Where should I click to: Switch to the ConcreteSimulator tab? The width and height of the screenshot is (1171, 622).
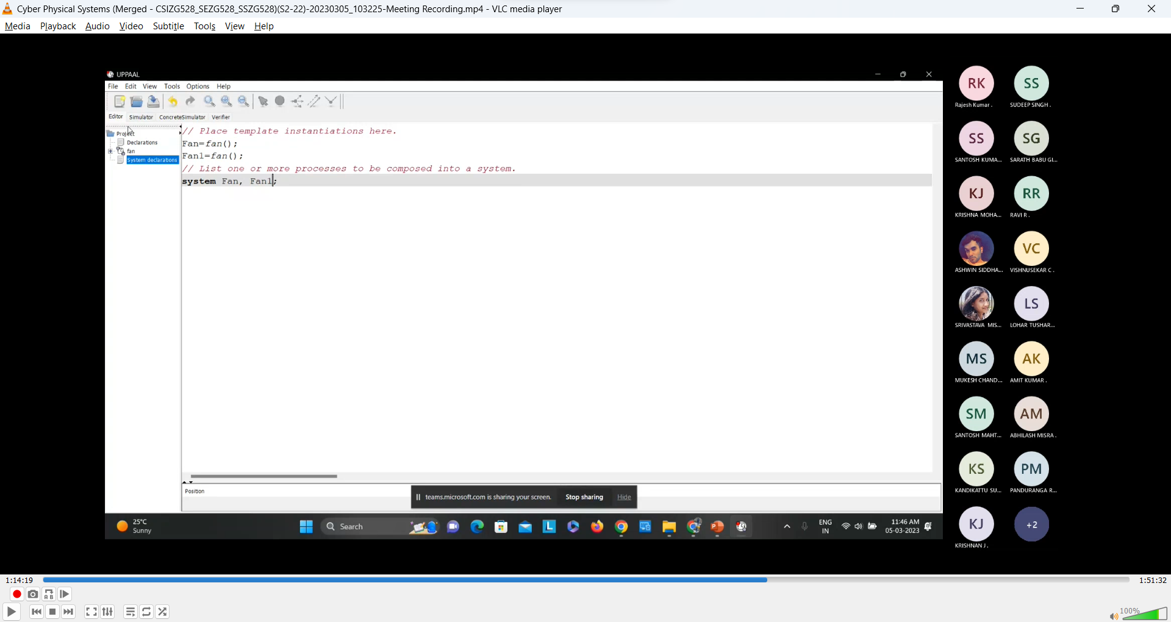[x=182, y=117]
